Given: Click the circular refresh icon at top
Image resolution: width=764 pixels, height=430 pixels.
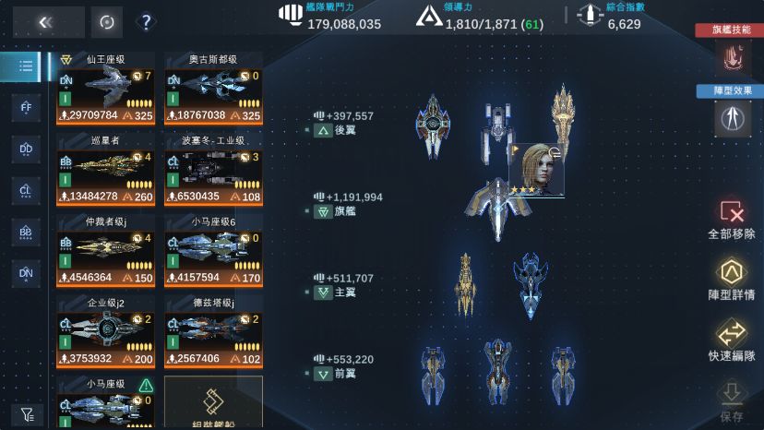Looking at the screenshot, I should pyautogui.click(x=107, y=22).
